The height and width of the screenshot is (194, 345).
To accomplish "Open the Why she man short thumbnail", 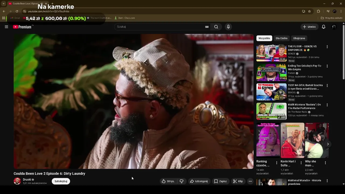I will point(317,140).
